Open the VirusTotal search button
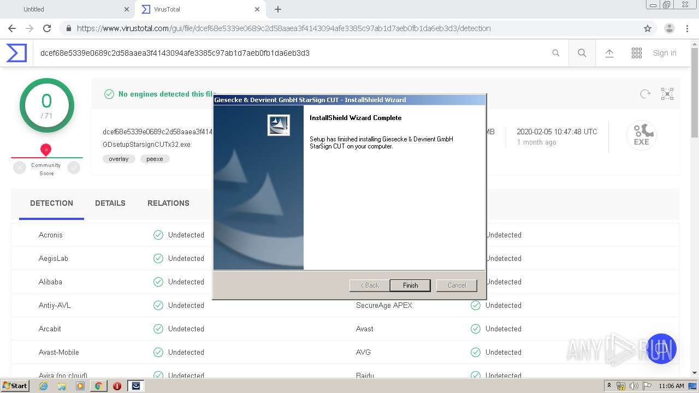Viewport: 699px width, 393px height. coord(582,53)
